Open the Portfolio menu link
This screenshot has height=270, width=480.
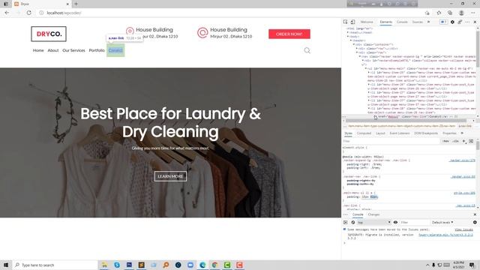[97, 50]
